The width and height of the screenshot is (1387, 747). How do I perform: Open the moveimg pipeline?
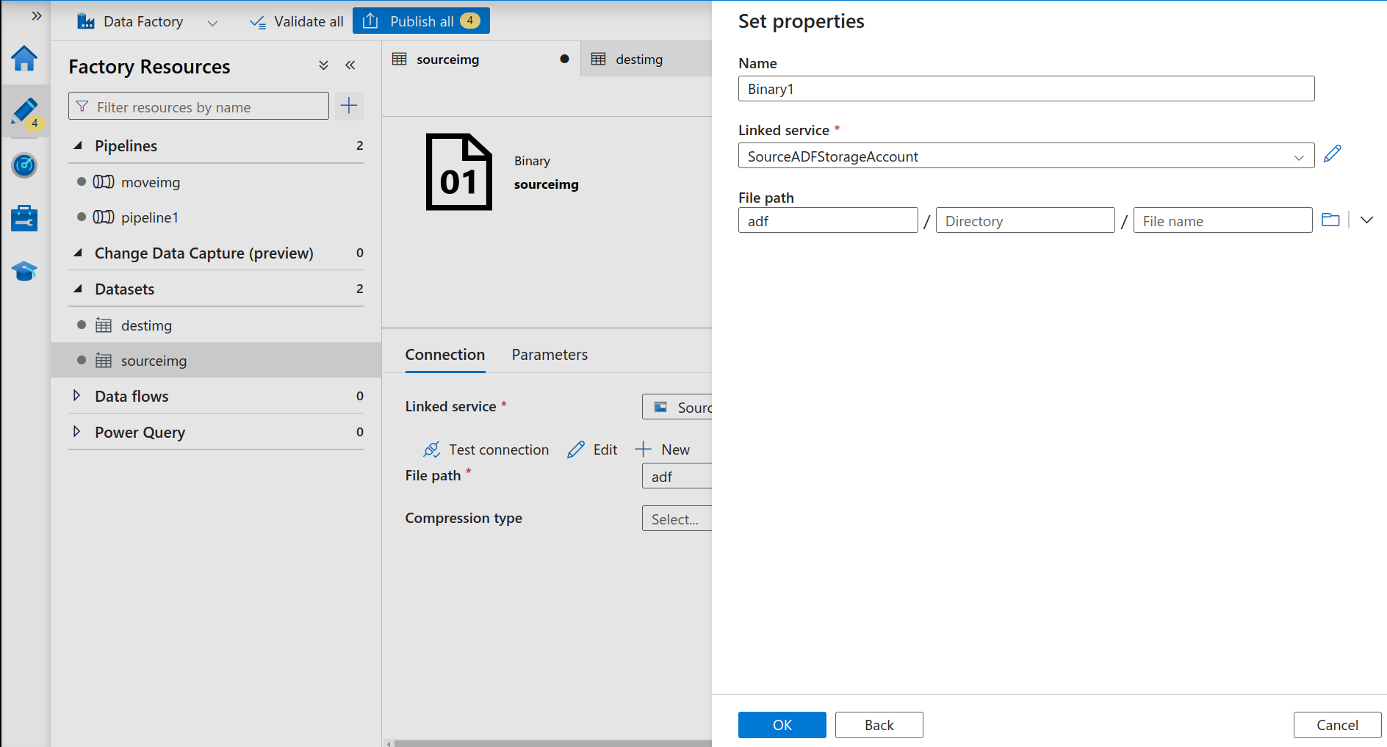tap(150, 182)
